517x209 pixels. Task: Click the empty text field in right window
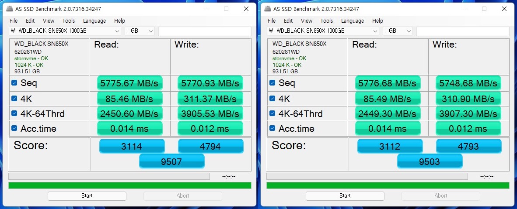[463, 31]
